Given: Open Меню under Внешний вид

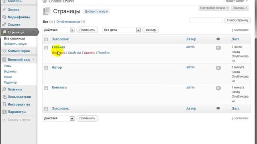Looking at the screenshot, I should 8,77.
